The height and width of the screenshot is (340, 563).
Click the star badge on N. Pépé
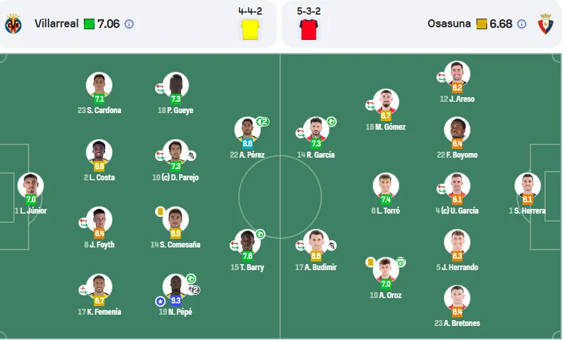click(x=160, y=301)
